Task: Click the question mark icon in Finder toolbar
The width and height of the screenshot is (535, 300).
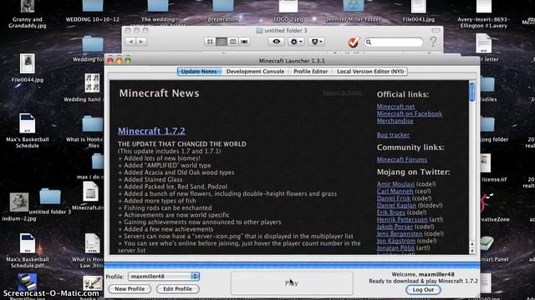Action: [x=433, y=42]
